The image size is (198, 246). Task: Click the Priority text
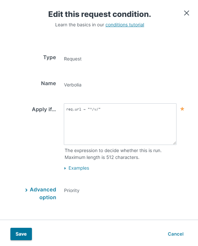(x=72, y=190)
